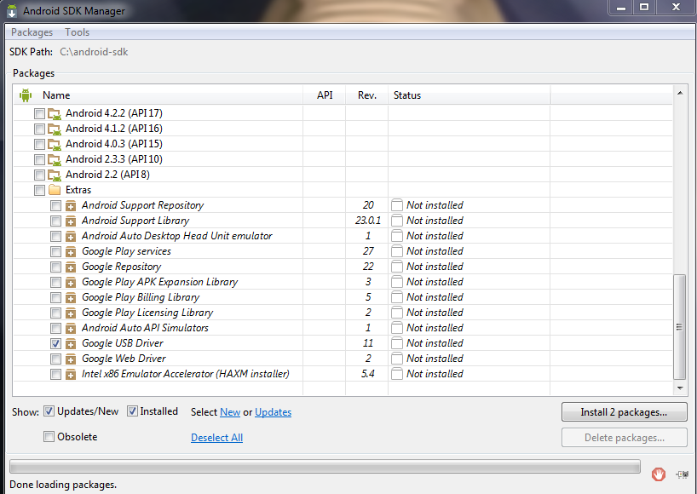Check the Google Play services checkbox
The height and width of the screenshot is (494, 697).
pyautogui.click(x=55, y=251)
